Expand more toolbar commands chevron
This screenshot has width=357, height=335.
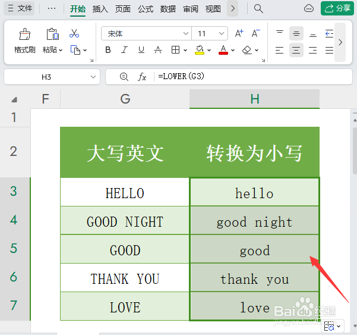pos(340,42)
